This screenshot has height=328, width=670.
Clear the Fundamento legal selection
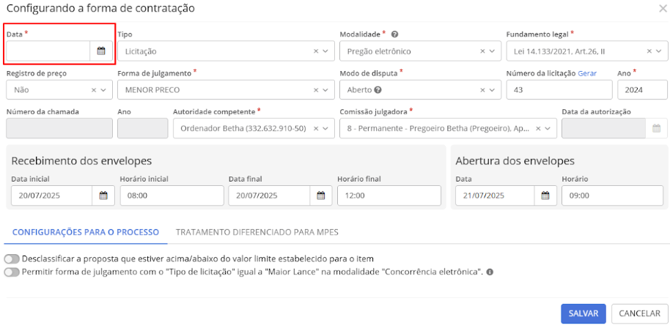(x=649, y=51)
